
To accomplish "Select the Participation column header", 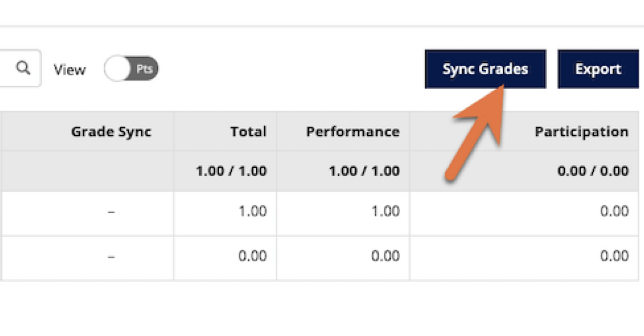I will (581, 132).
